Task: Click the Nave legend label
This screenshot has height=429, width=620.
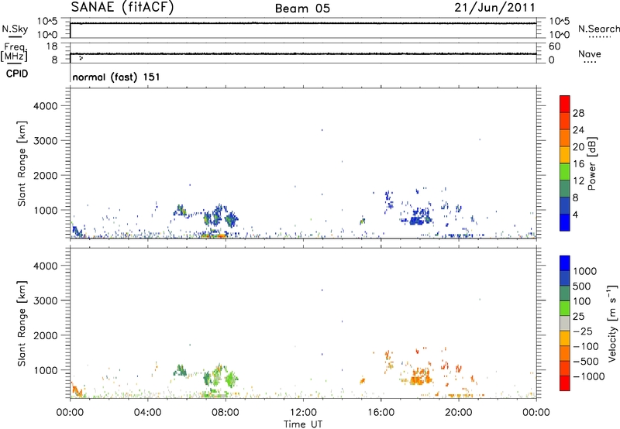Action: click(590, 53)
